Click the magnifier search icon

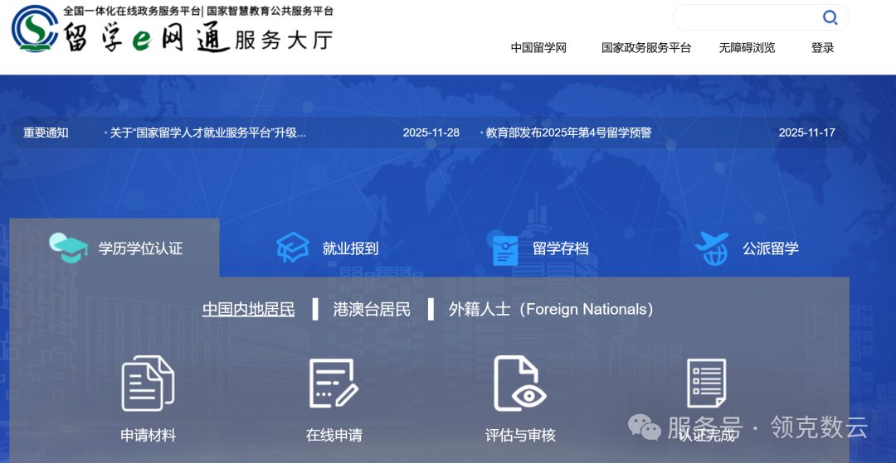point(830,17)
